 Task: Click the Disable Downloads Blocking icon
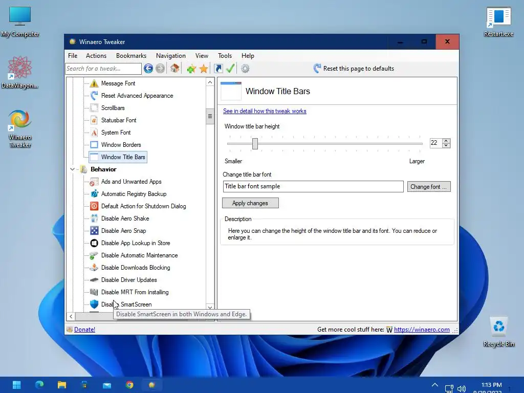94,268
